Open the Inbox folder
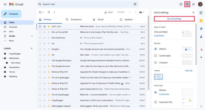 coord(17,22)
